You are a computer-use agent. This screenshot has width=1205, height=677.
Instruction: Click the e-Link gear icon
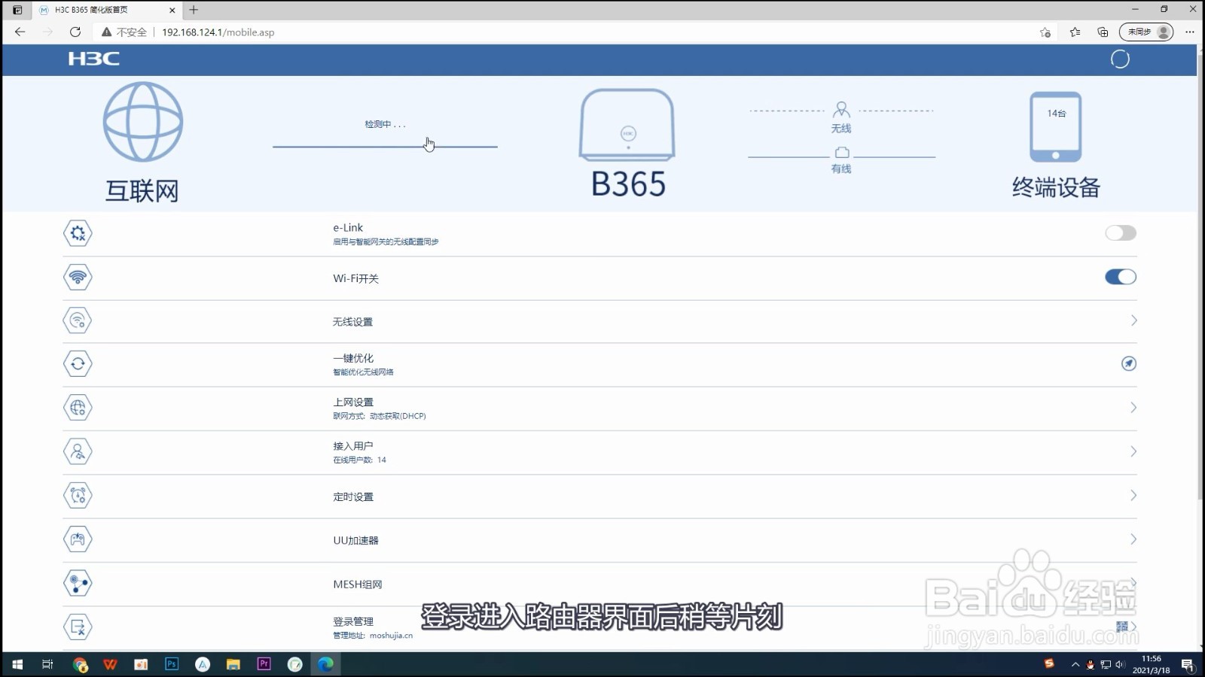[78, 233]
